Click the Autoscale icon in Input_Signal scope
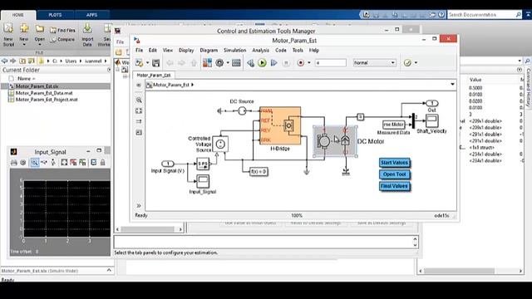This screenshot has height=299, width=532. click(64, 163)
